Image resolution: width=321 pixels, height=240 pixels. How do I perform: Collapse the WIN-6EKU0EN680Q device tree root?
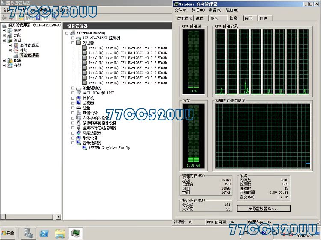coord(67,33)
